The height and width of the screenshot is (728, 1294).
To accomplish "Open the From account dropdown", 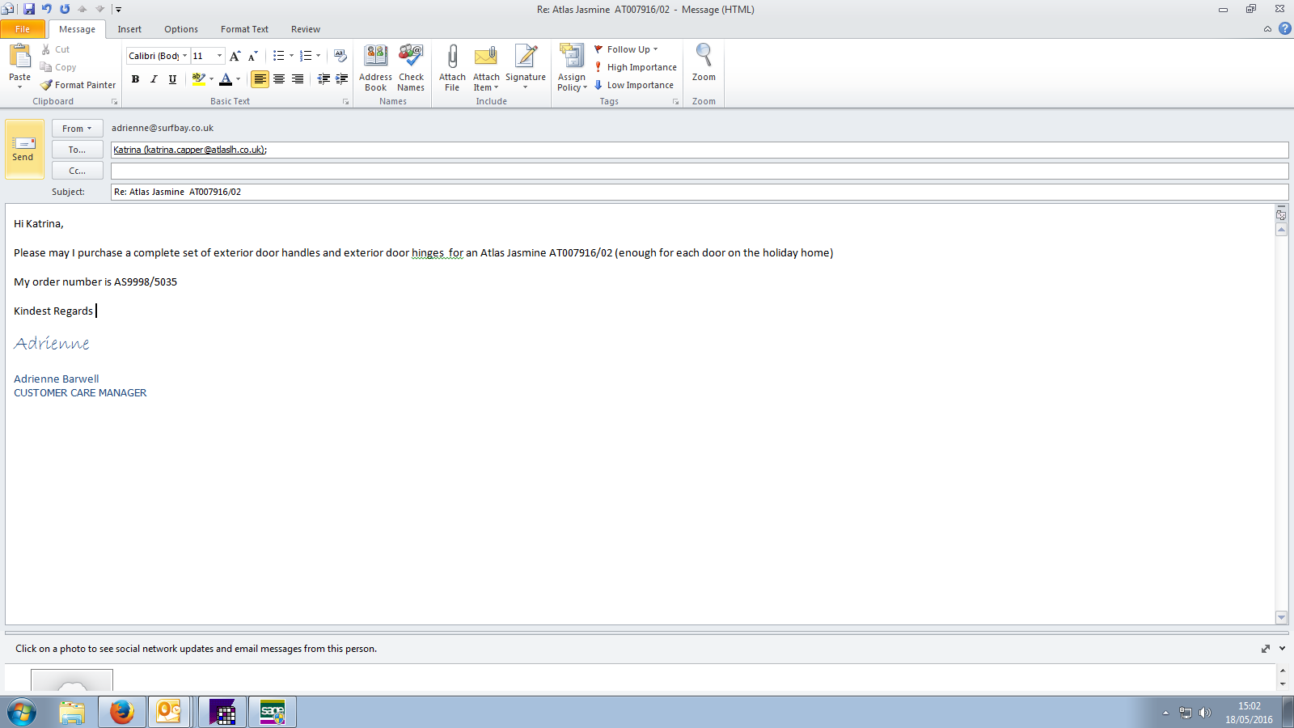I will point(77,129).
